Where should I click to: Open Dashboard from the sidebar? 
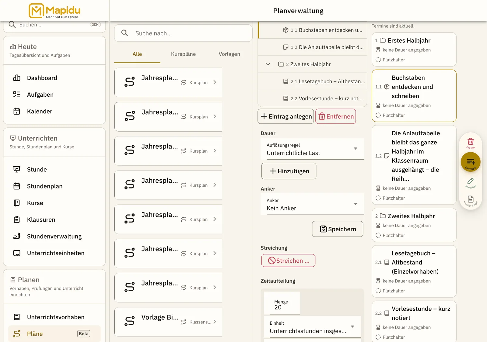(x=54, y=78)
